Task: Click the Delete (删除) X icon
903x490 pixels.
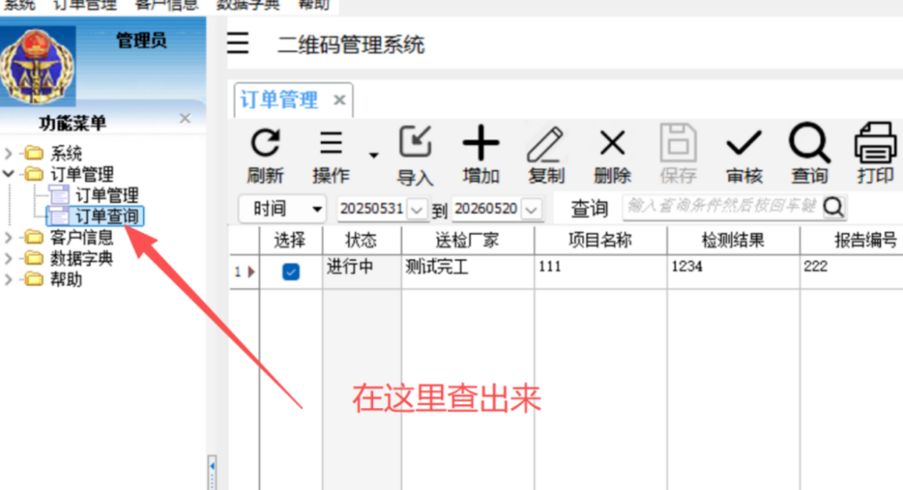Action: [x=612, y=144]
